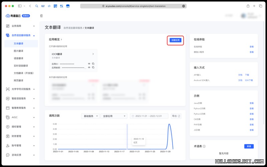Expand 咨询反馈 arrow
Viewport: 267px width, 167px height.
(x=34, y=155)
